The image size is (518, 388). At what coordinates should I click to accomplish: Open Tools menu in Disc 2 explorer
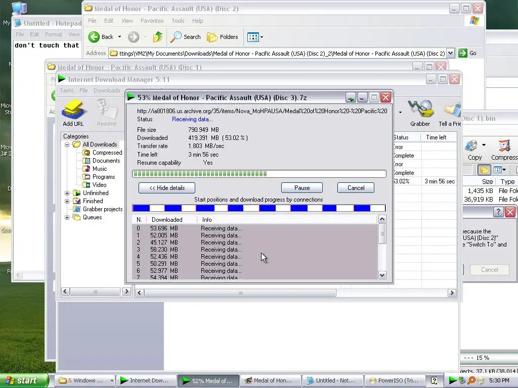(x=178, y=21)
